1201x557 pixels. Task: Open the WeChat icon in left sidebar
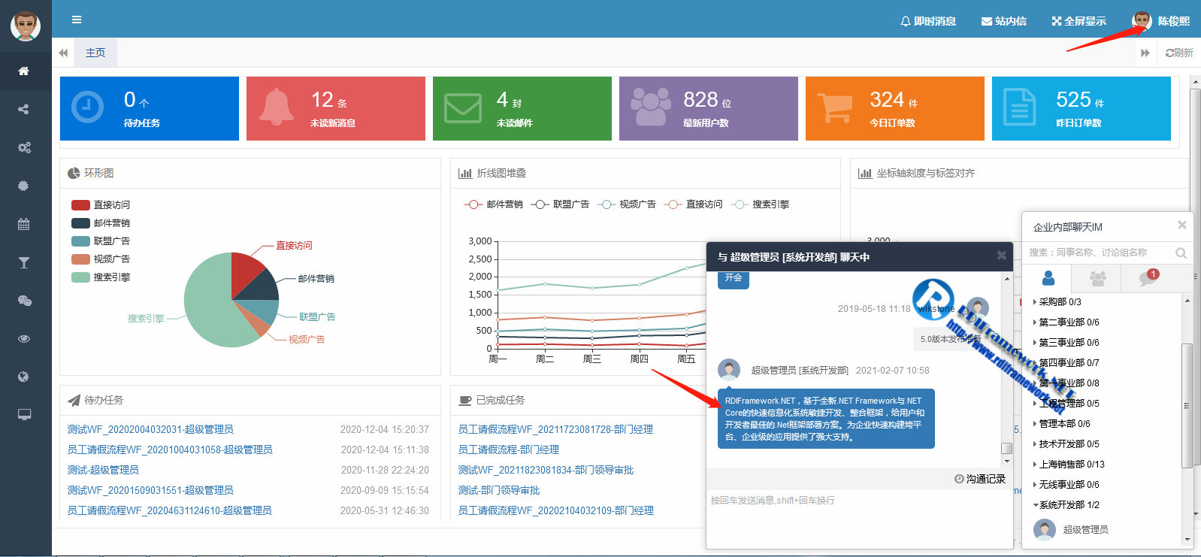click(x=24, y=301)
